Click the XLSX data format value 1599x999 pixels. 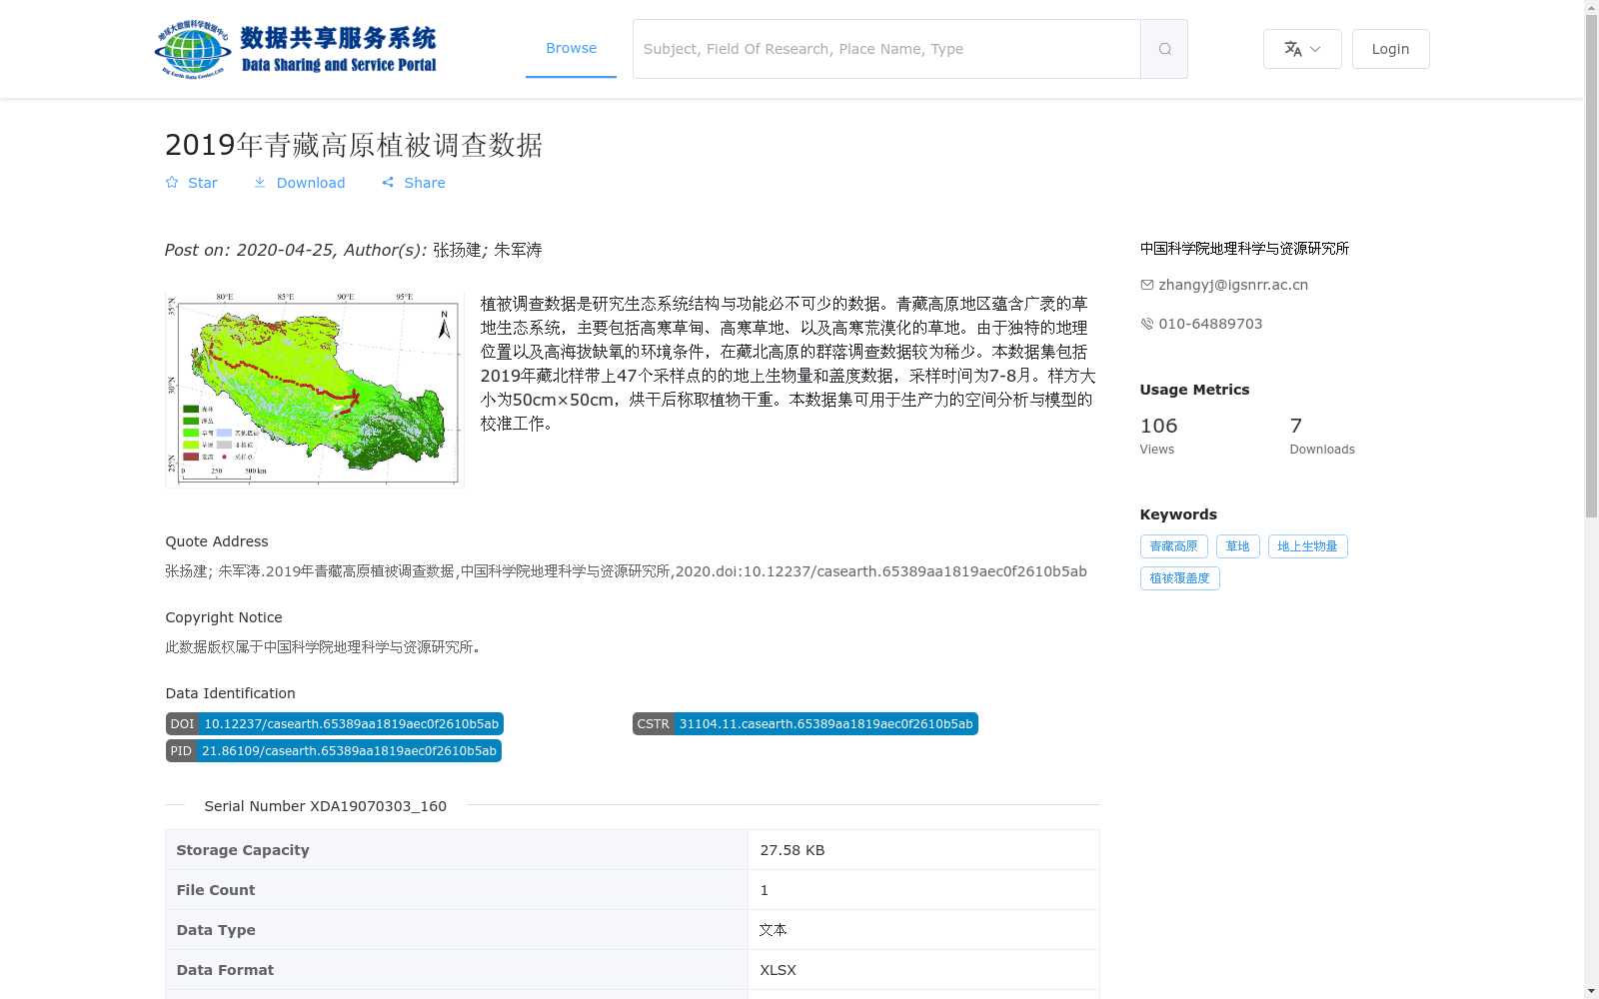[x=778, y=970]
